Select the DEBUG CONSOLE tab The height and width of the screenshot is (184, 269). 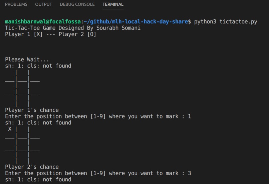coord(77,4)
